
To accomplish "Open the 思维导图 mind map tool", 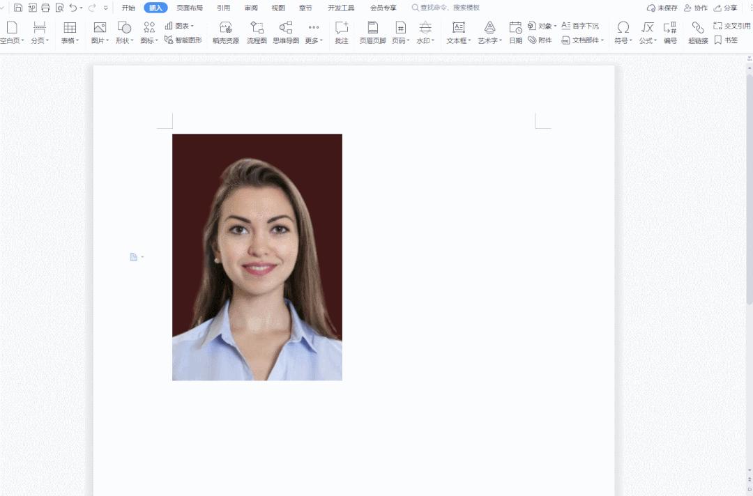I will (285, 32).
